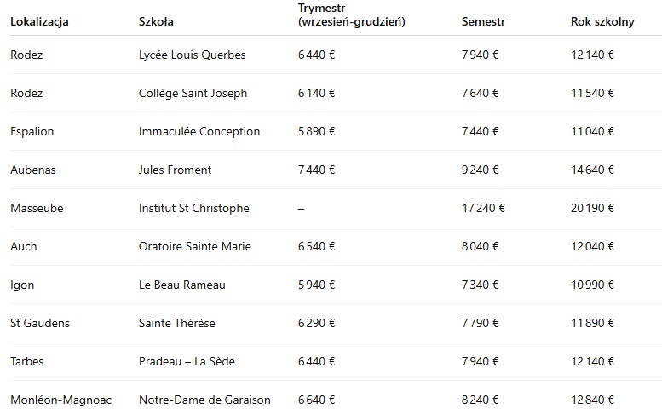Click the Espalion location cell
The image size is (662, 414).
pos(32,132)
